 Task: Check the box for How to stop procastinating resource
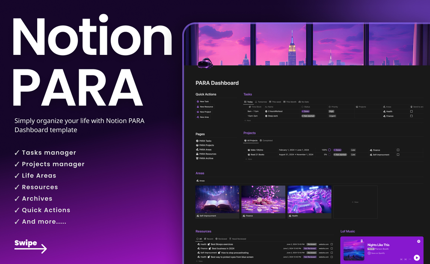click(x=332, y=253)
